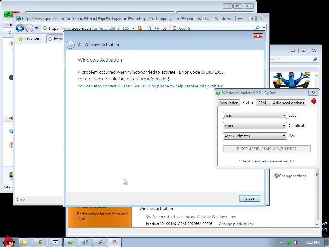Click the Control Panel search magnifier icon
The height and width of the screenshot is (247, 329).
(315, 59)
